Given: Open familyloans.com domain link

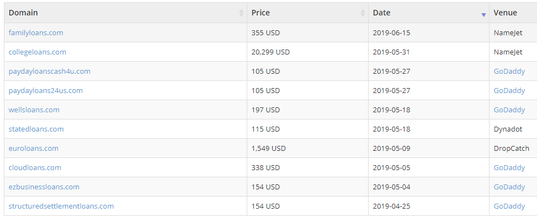Looking at the screenshot, I should pos(36,33).
